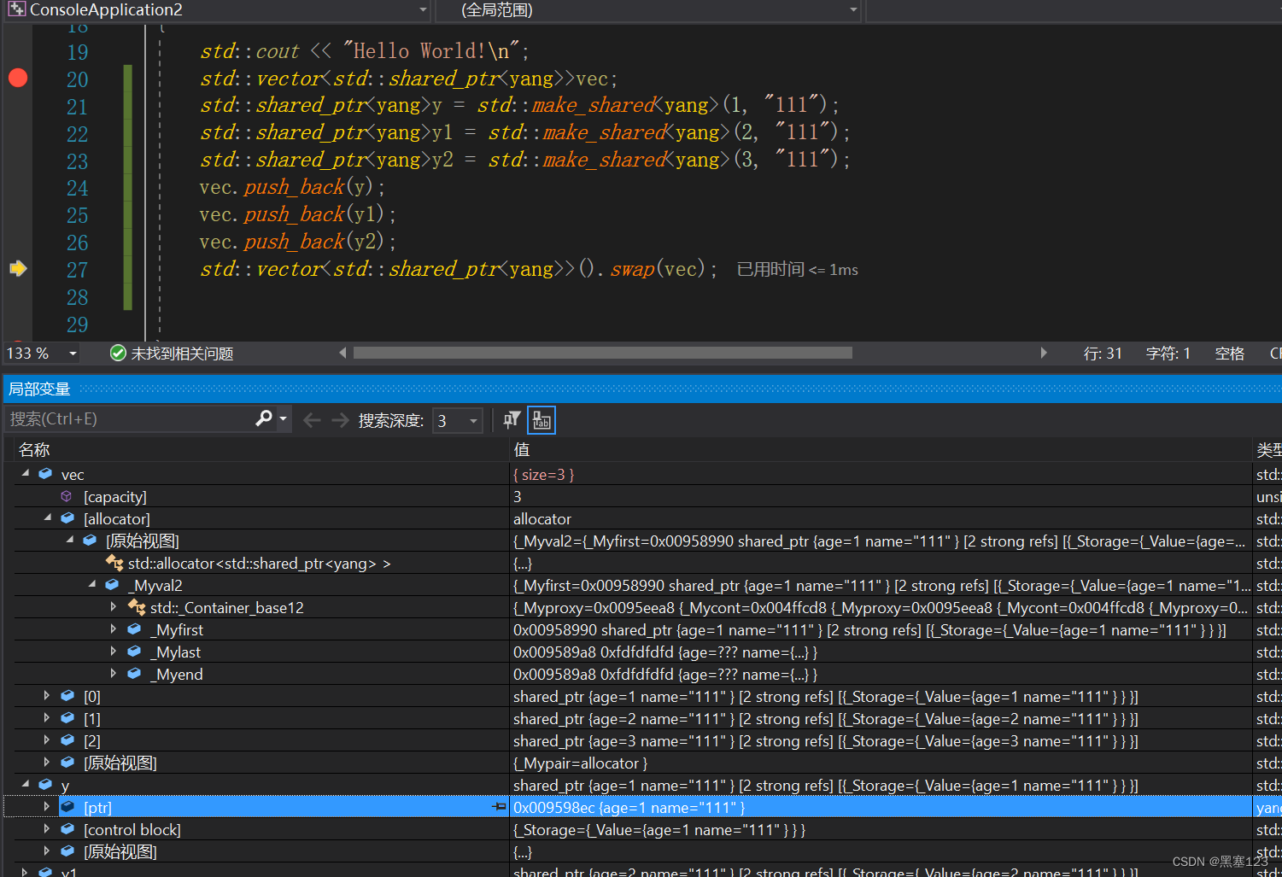1282x877 pixels.
Task: Go forward to next search result arrow
Action: coord(340,419)
